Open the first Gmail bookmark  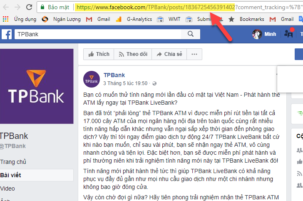click(x=104, y=19)
